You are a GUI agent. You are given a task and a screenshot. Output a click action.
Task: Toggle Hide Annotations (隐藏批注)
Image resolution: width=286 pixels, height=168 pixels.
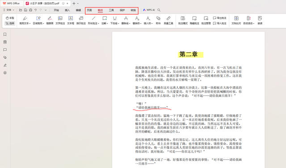point(194,20)
